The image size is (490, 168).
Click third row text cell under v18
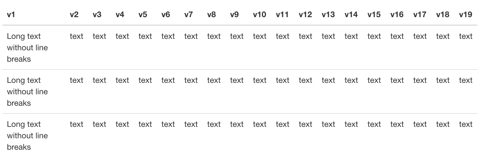pyautogui.click(x=443, y=124)
